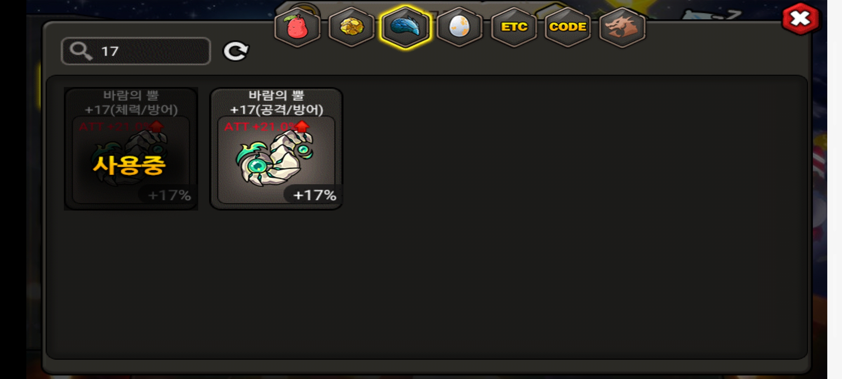This screenshot has height=379, width=842.
Task: Click title 바람의 뿔 +17(체력/방어)
Action: click(x=131, y=102)
